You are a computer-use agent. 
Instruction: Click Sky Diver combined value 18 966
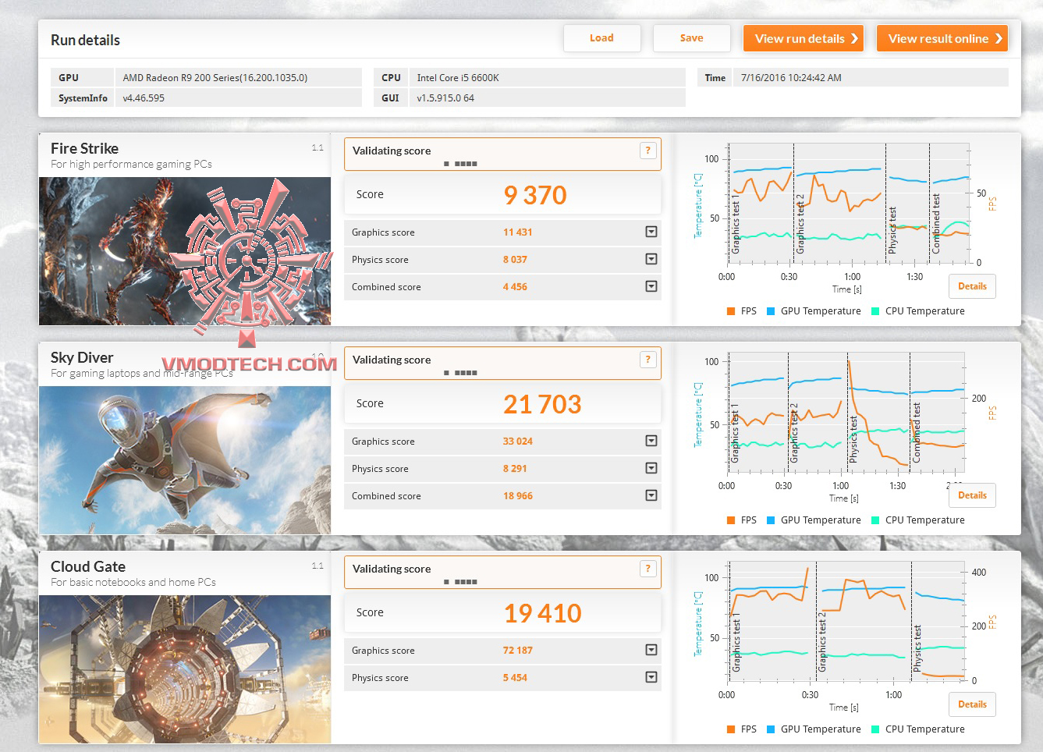pos(518,496)
